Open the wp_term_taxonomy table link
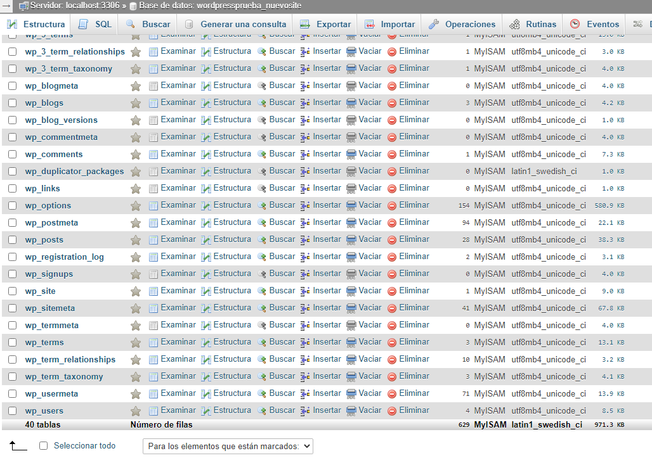The width and height of the screenshot is (652, 458). pos(64,377)
